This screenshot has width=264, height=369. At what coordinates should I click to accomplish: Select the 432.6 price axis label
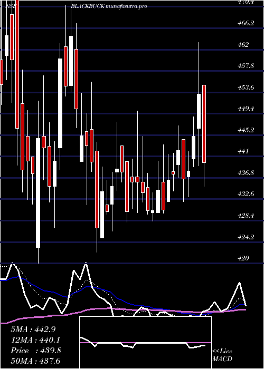[x=246, y=195]
